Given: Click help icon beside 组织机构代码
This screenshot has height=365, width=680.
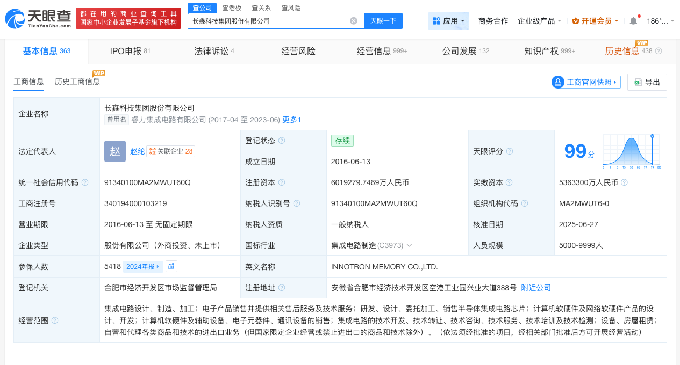Looking at the screenshot, I should [x=525, y=203].
